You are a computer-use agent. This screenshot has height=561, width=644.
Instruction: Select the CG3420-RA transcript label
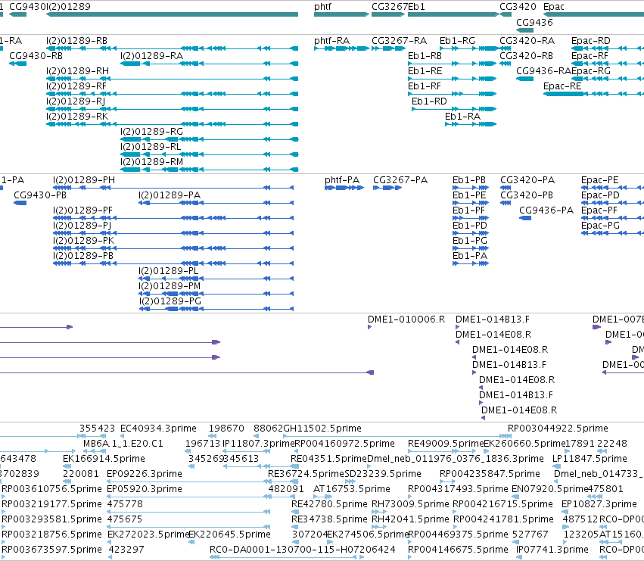coord(527,41)
